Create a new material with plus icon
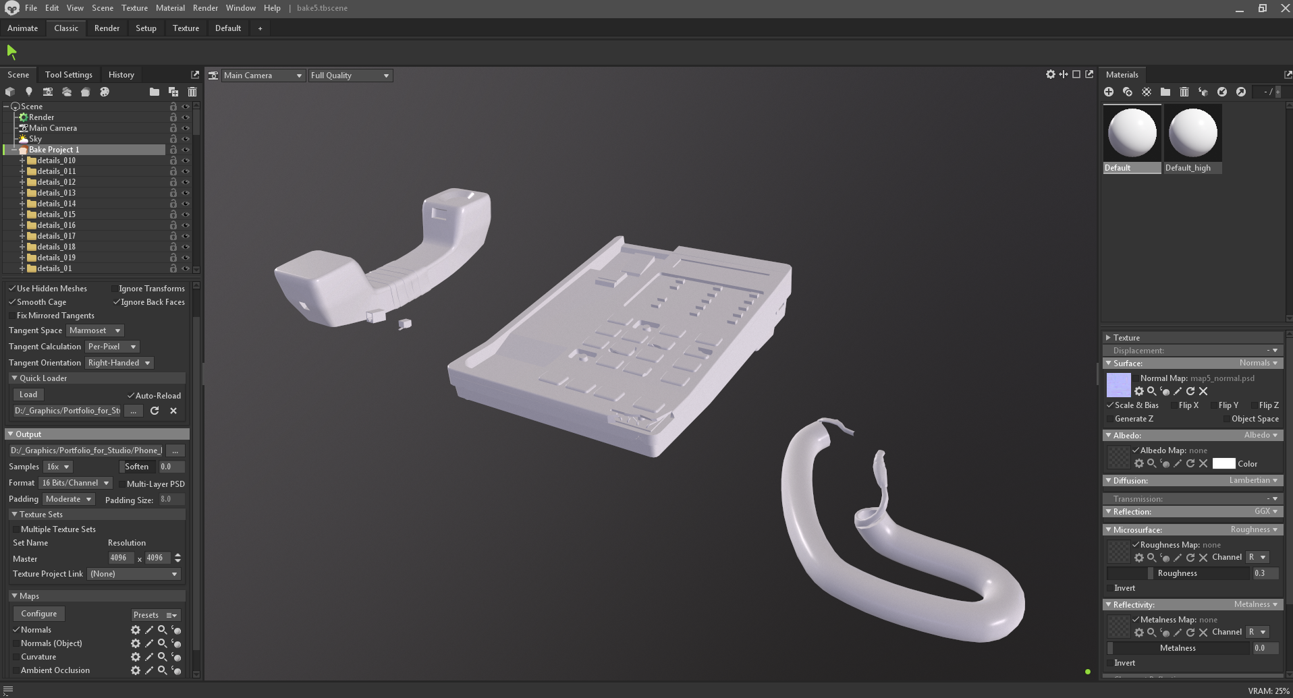The width and height of the screenshot is (1293, 698). tap(1109, 92)
